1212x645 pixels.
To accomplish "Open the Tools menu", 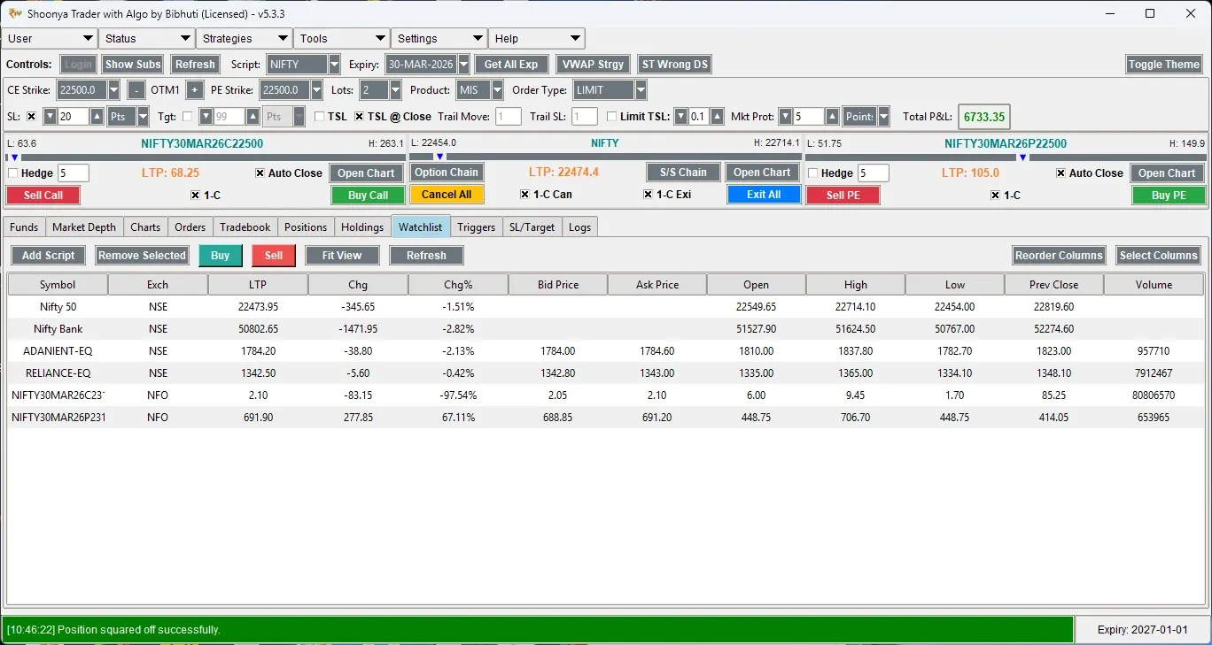I will [x=342, y=39].
